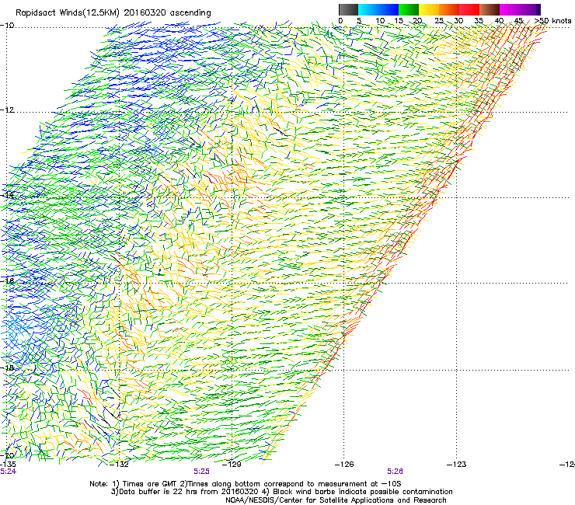
Task: Click the -135 longitude axis label
Action: tap(8, 465)
